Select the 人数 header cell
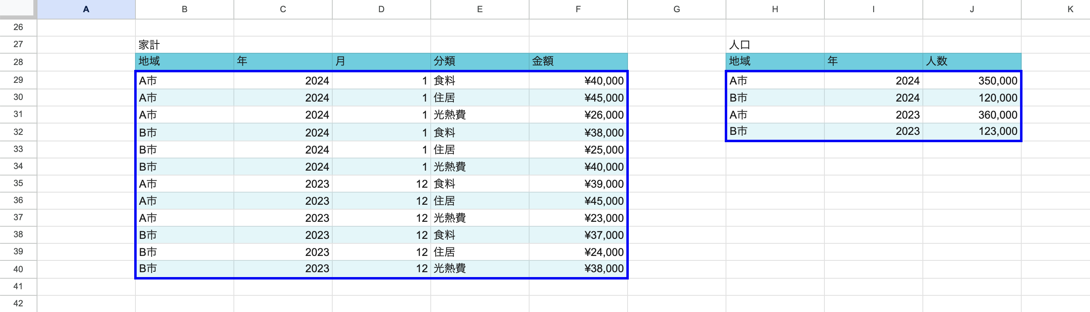This screenshot has width=1090, height=312. (x=972, y=62)
